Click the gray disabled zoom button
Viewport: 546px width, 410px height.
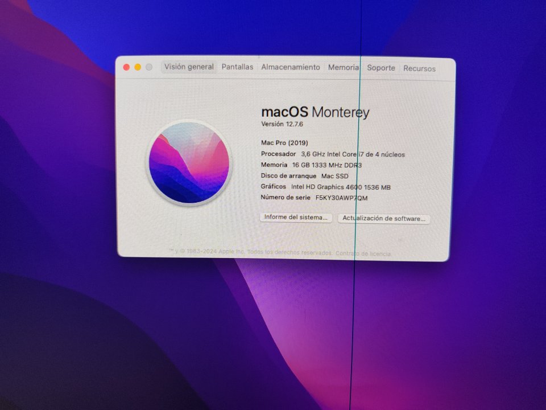coord(149,67)
